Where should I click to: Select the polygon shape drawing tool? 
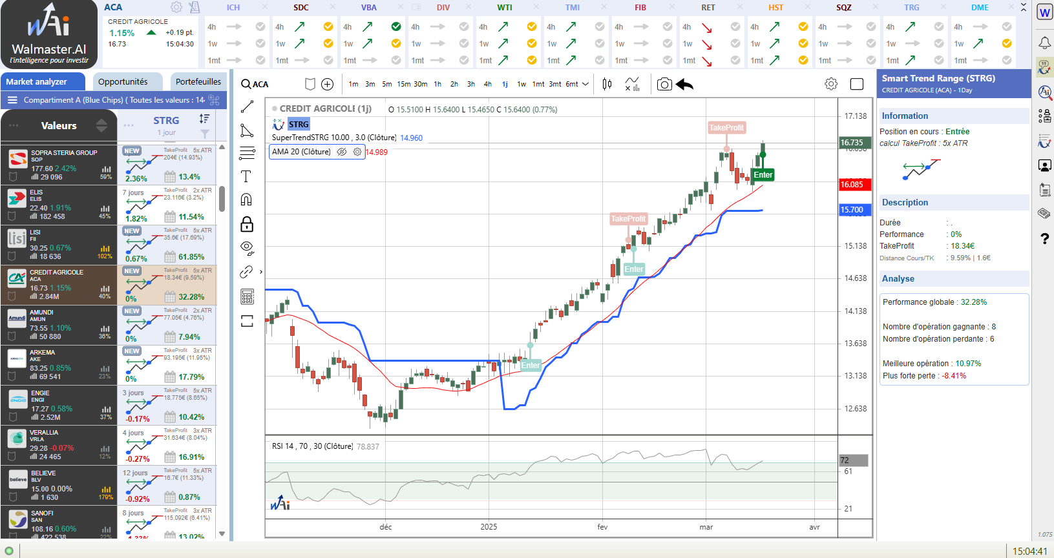tap(247, 130)
